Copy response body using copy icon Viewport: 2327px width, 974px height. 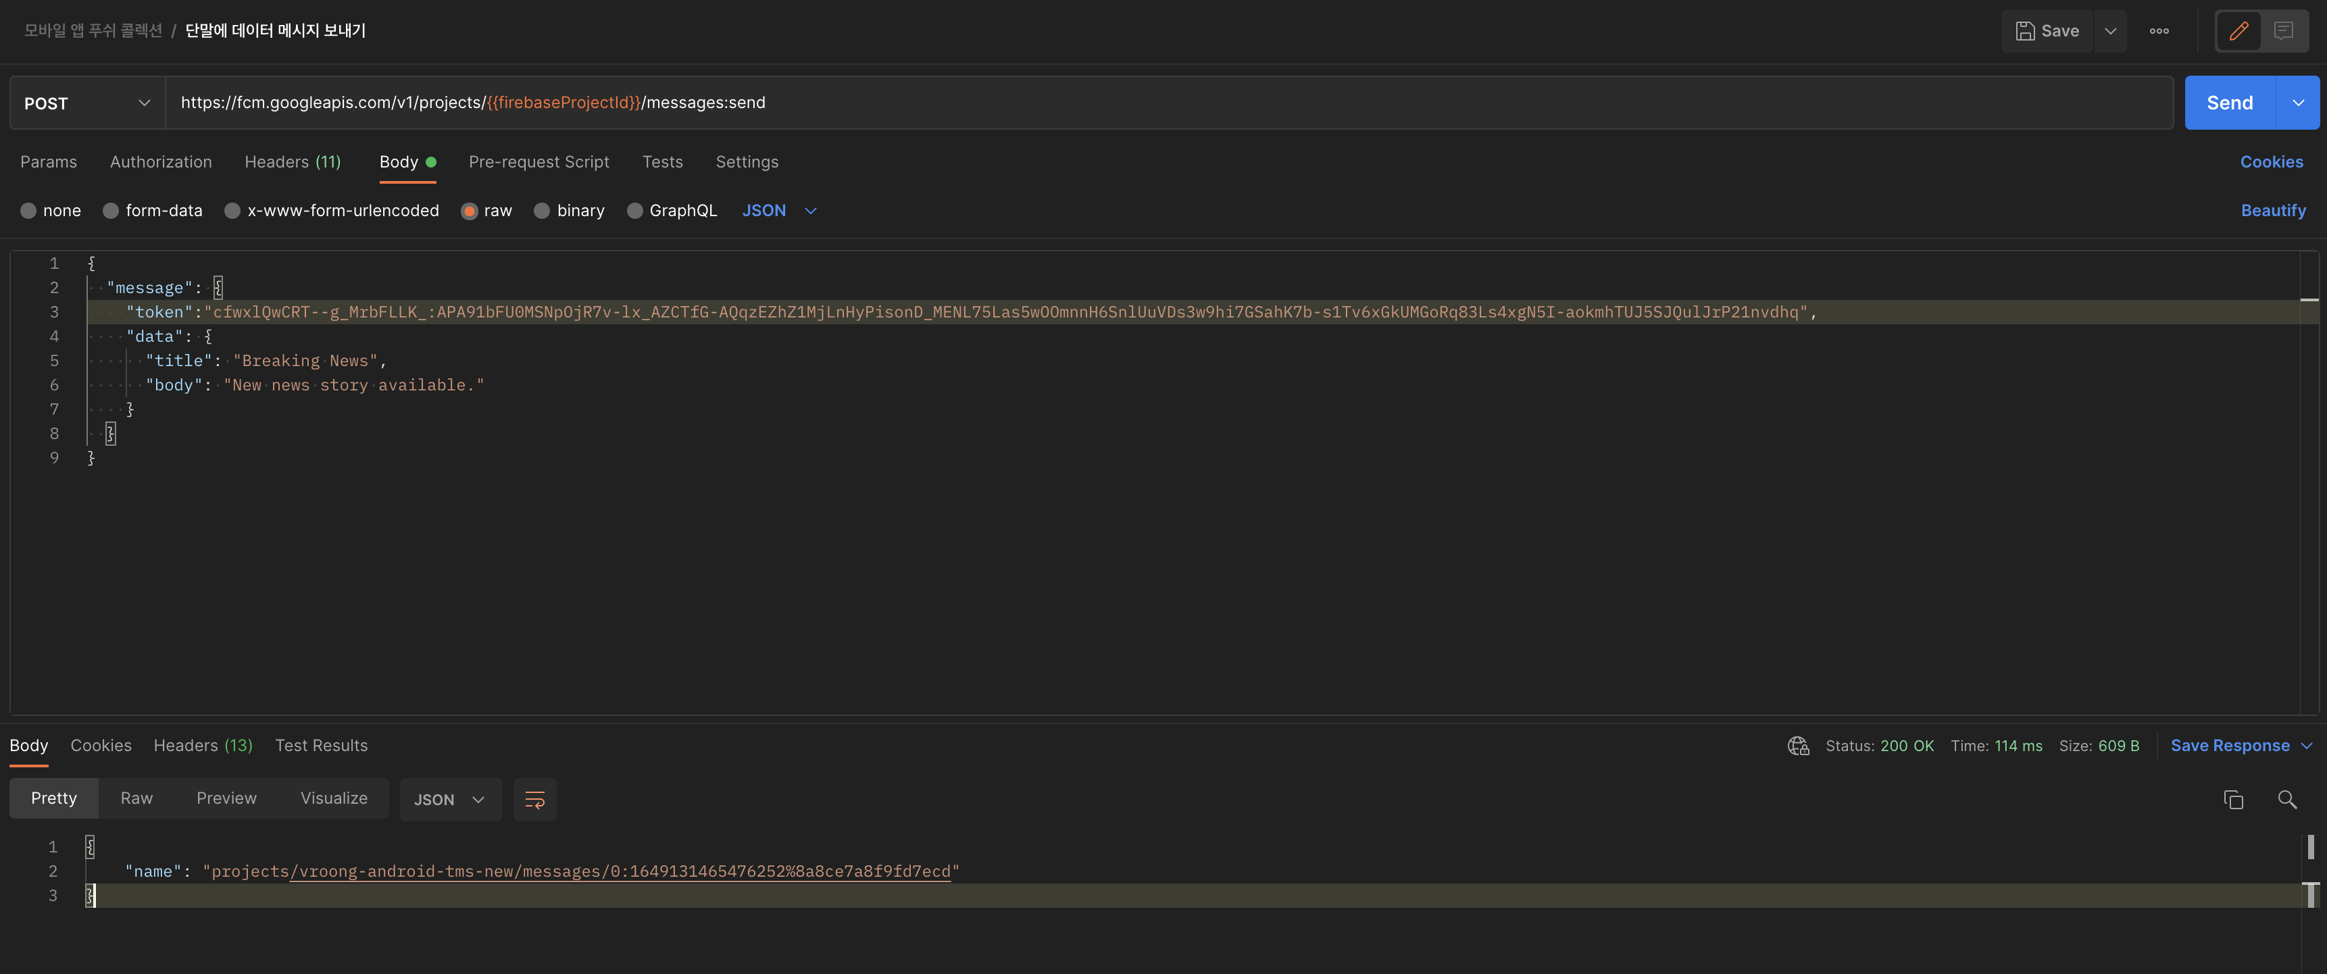point(2233,800)
